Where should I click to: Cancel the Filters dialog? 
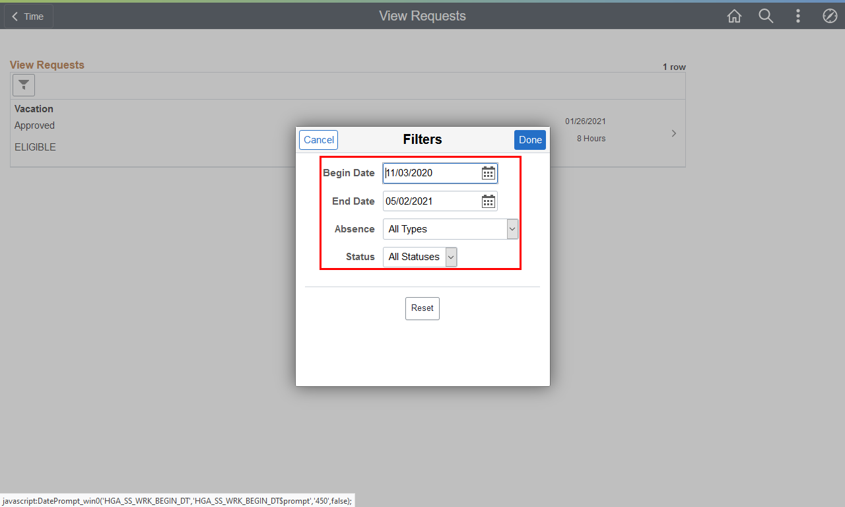click(x=319, y=140)
